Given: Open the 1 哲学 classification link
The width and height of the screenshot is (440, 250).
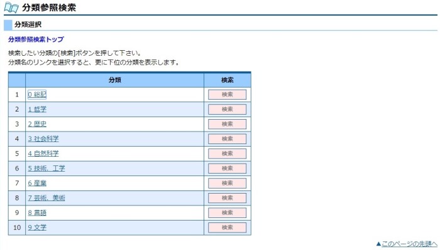Looking at the screenshot, I should pos(37,110).
